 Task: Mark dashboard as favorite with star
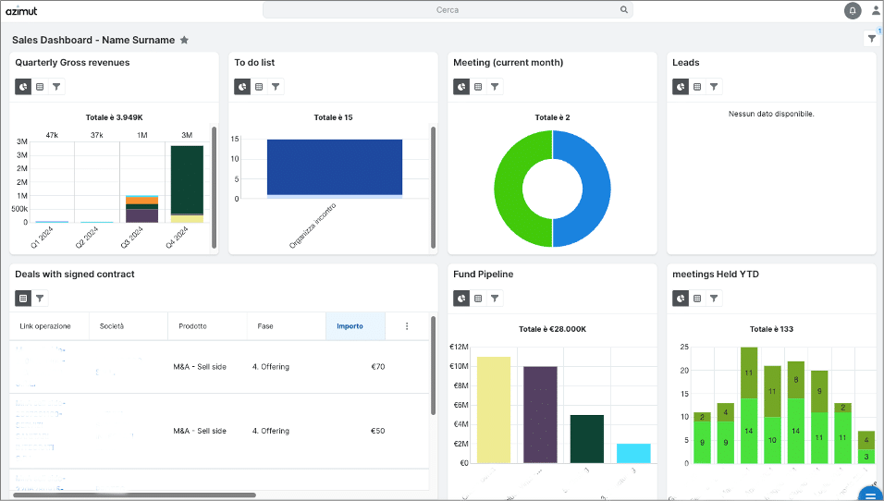pyautogui.click(x=184, y=40)
